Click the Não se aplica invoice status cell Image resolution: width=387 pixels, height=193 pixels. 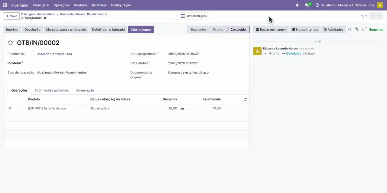pyautogui.click(x=99, y=108)
